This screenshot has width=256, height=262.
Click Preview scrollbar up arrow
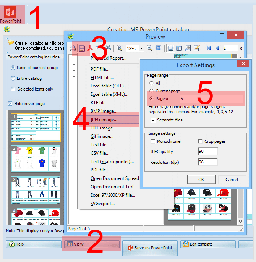pyautogui.click(x=240, y=57)
